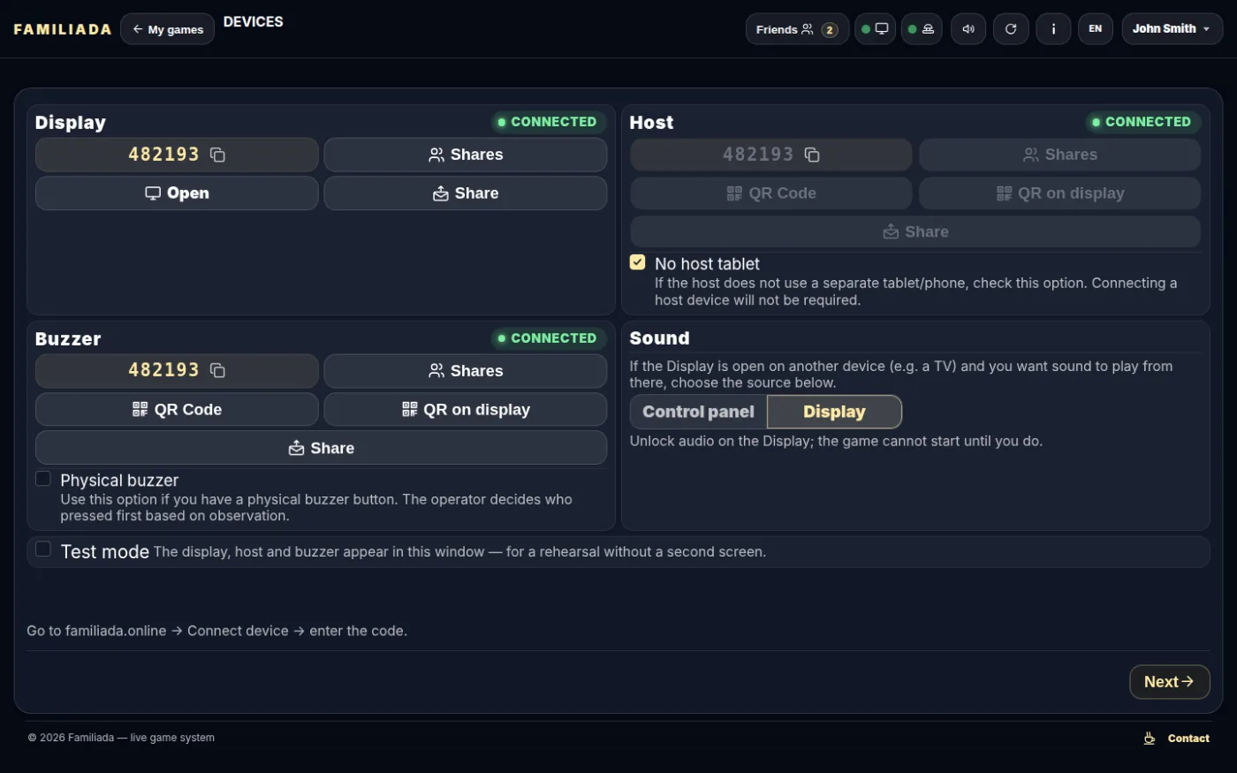Viewport: 1237px width, 773px height.
Task: Click the Friends count badge 2
Action: coord(829,30)
